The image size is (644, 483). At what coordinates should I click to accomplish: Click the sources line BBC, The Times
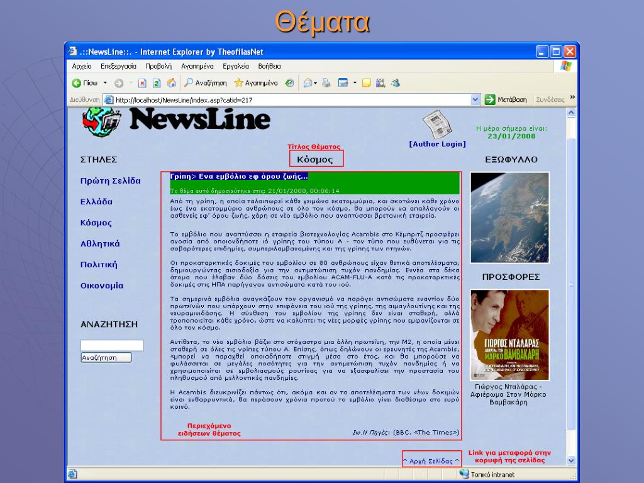click(406, 433)
